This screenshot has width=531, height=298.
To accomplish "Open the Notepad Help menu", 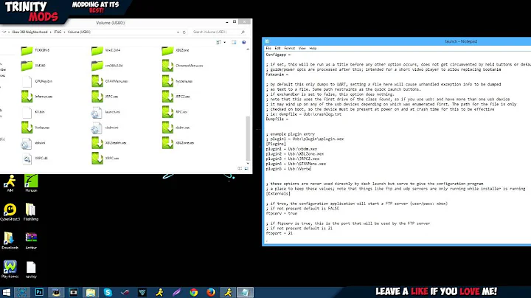I will point(313,49).
